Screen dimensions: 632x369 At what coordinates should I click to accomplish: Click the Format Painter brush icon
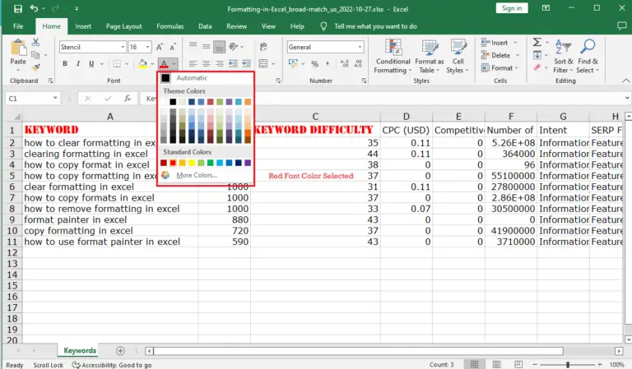[x=36, y=67]
